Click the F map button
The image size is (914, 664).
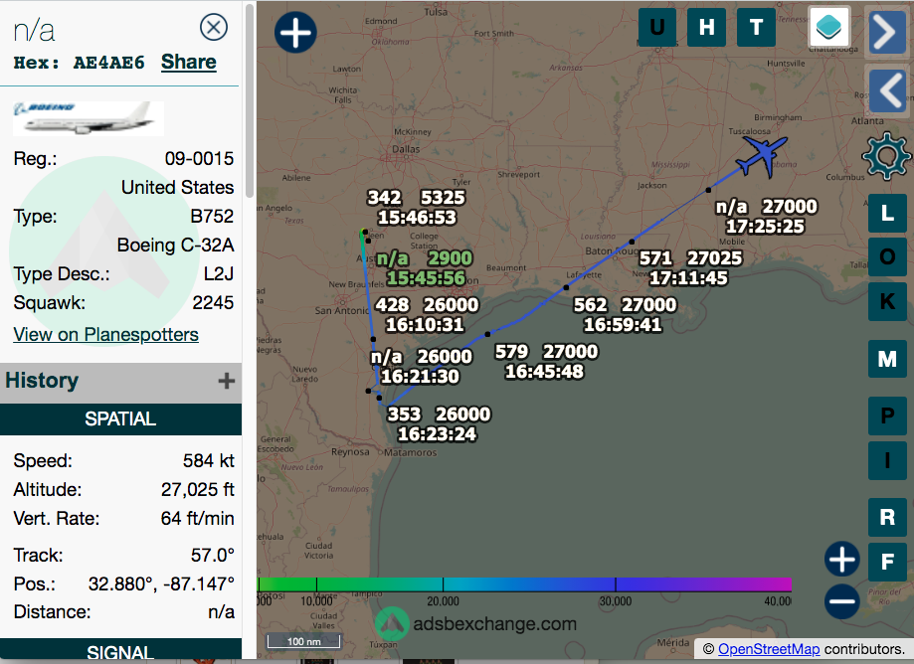887,562
